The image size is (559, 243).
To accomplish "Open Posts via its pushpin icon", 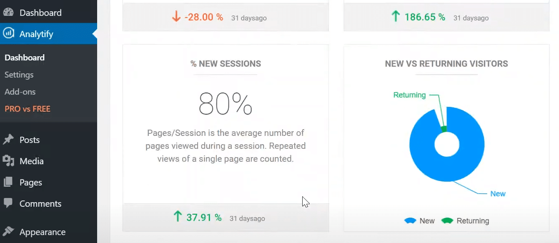I will click(9, 140).
